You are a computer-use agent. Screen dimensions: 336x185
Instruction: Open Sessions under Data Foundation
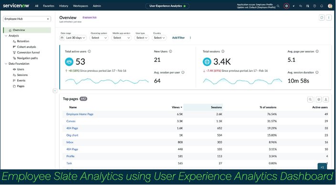click(x=22, y=75)
